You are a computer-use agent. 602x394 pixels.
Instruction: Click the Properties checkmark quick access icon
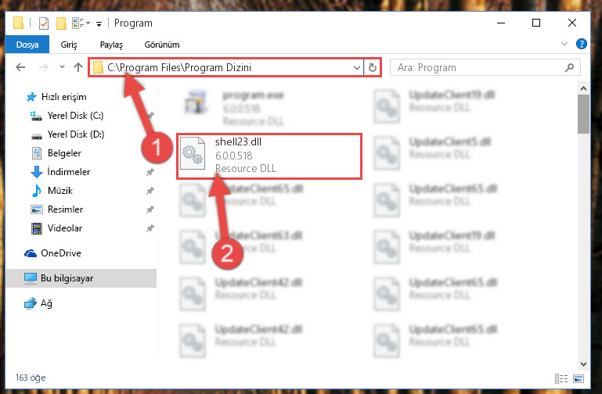[44, 23]
